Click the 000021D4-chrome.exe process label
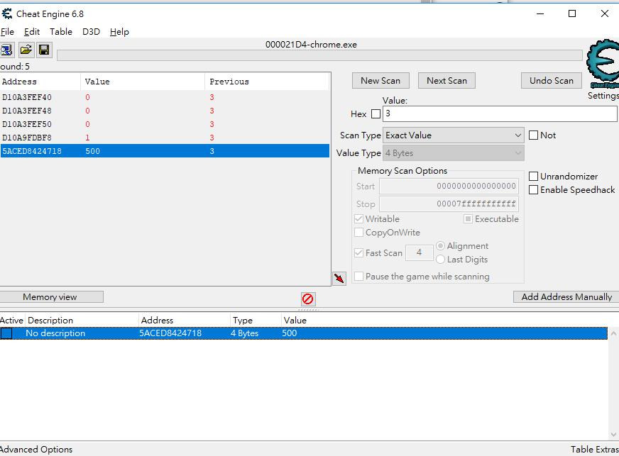 tap(311, 45)
